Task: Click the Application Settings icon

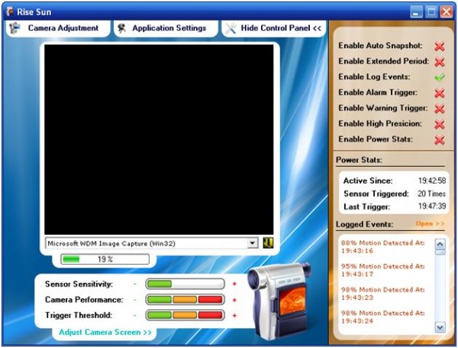Action: coord(121,28)
